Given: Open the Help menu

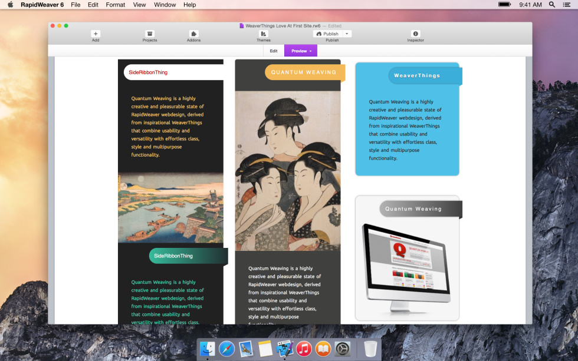Looking at the screenshot, I should click(x=189, y=5).
